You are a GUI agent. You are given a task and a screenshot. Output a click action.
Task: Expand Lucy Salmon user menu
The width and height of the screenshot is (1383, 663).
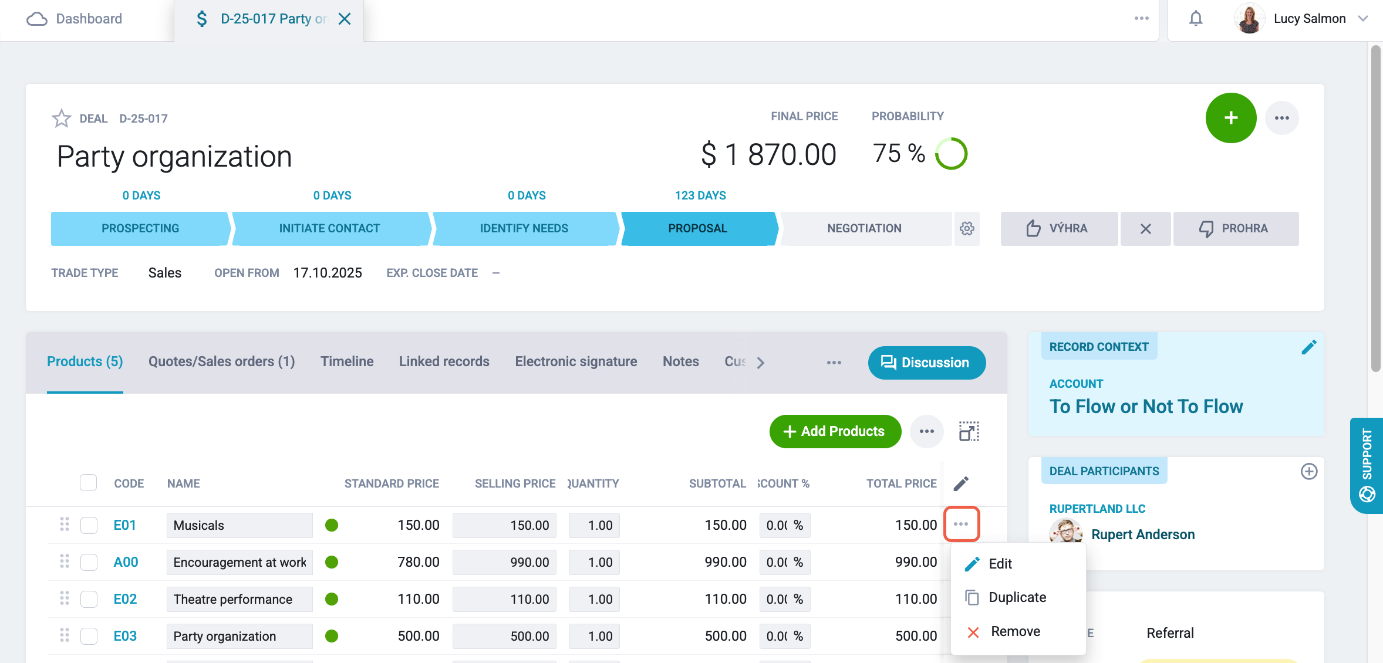click(x=1363, y=19)
